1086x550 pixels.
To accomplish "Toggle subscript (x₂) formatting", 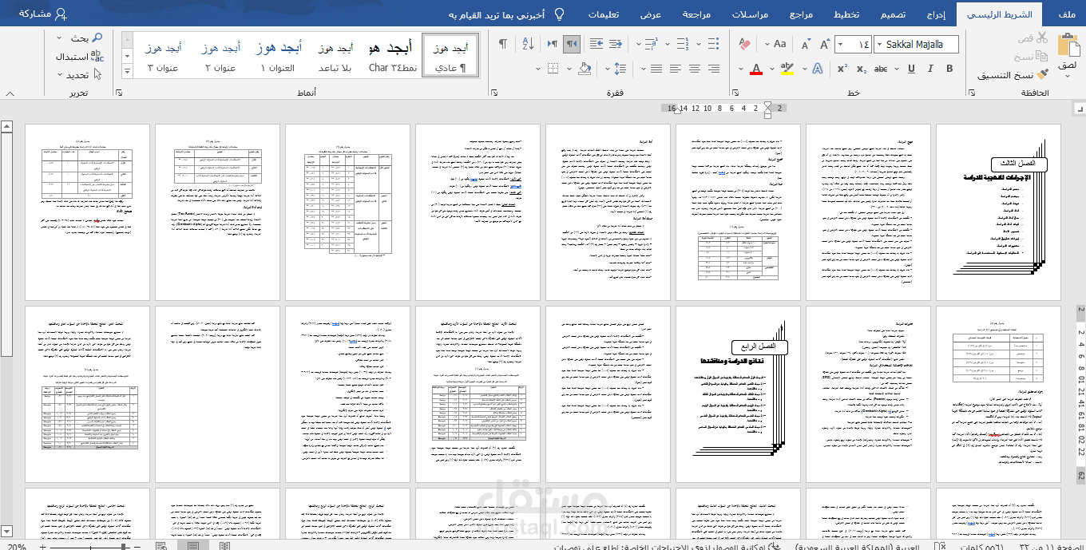I will click(x=862, y=69).
